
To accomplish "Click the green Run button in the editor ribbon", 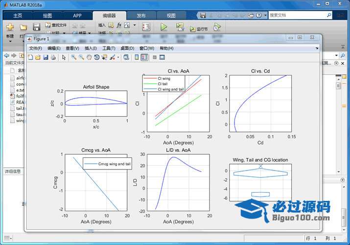I will (164, 26).
